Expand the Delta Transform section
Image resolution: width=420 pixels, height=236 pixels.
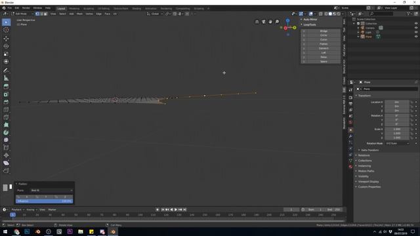tap(369, 150)
